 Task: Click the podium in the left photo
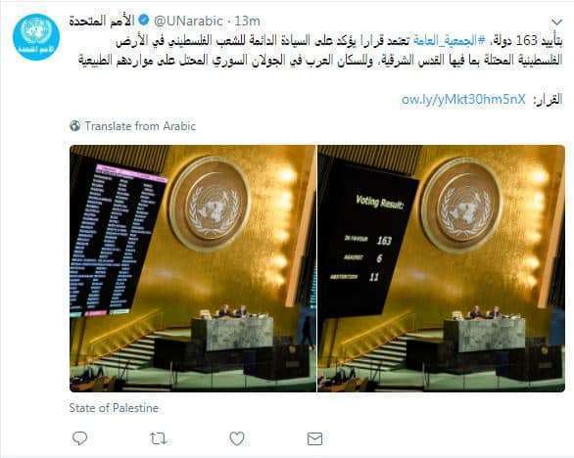(232, 333)
